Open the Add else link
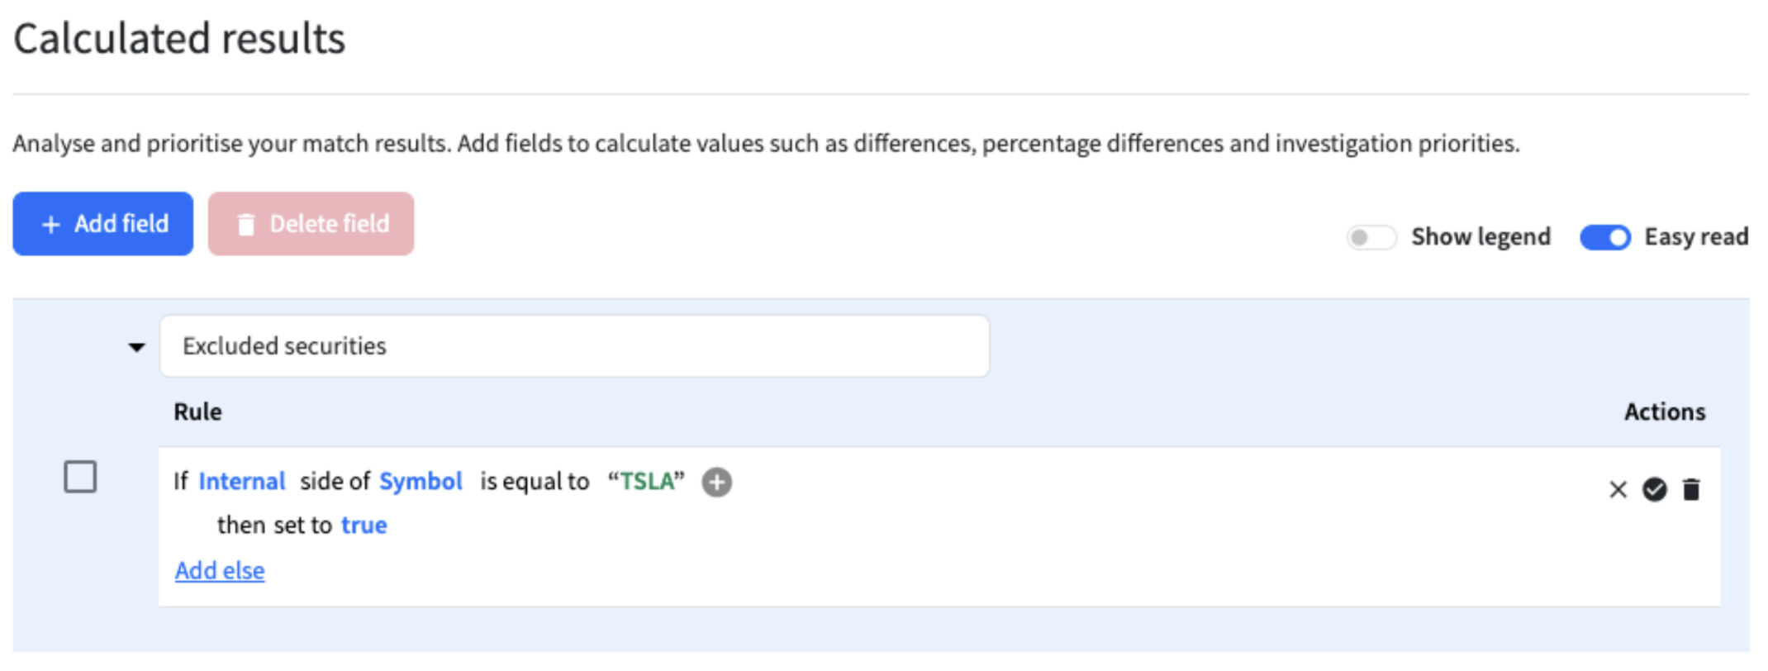 [220, 570]
